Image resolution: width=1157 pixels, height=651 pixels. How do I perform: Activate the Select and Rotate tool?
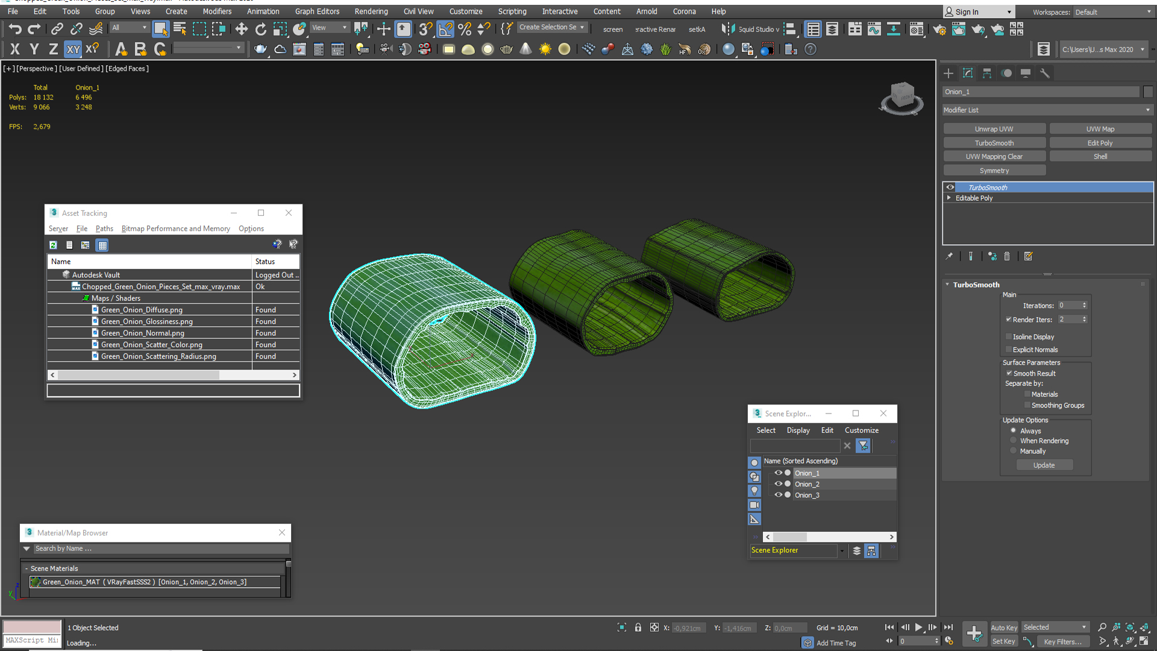[260, 28]
